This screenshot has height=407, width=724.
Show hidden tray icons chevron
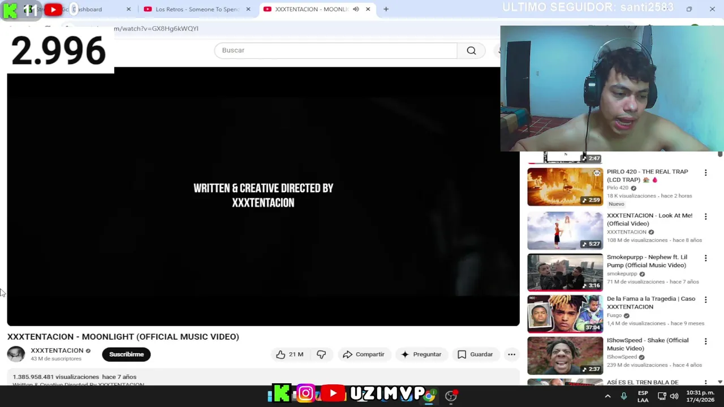(x=607, y=396)
